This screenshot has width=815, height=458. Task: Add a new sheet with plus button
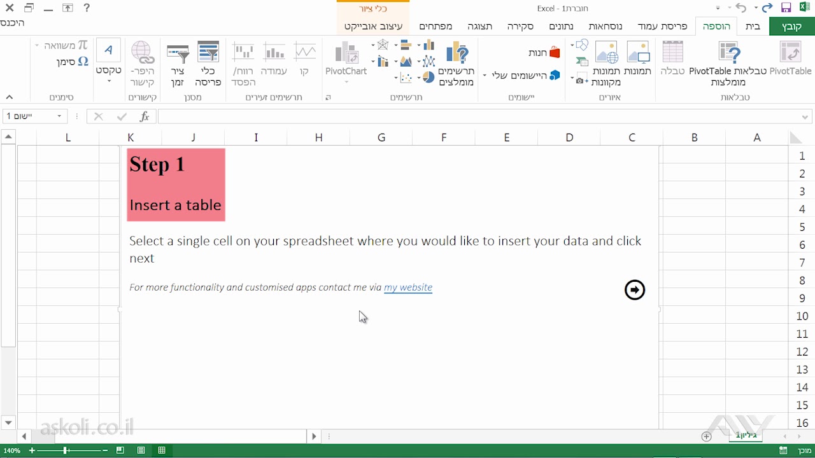pyautogui.click(x=706, y=436)
